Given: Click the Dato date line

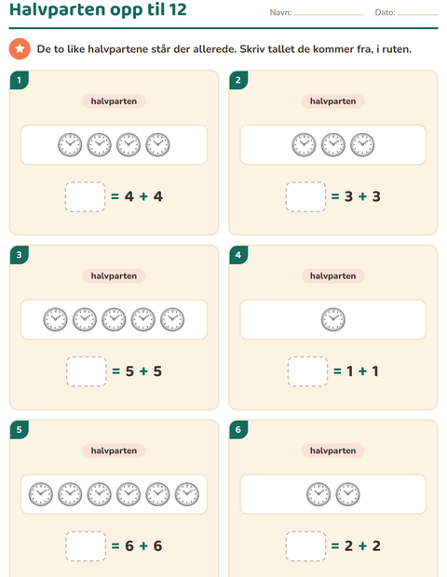Looking at the screenshot, I should pyautogui.click(x=417, y=13).
